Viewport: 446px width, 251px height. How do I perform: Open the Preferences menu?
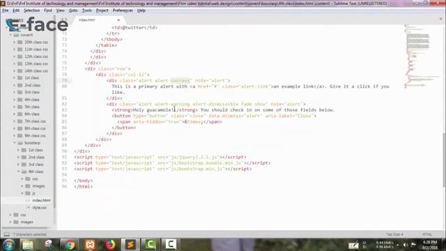(123, 10)
